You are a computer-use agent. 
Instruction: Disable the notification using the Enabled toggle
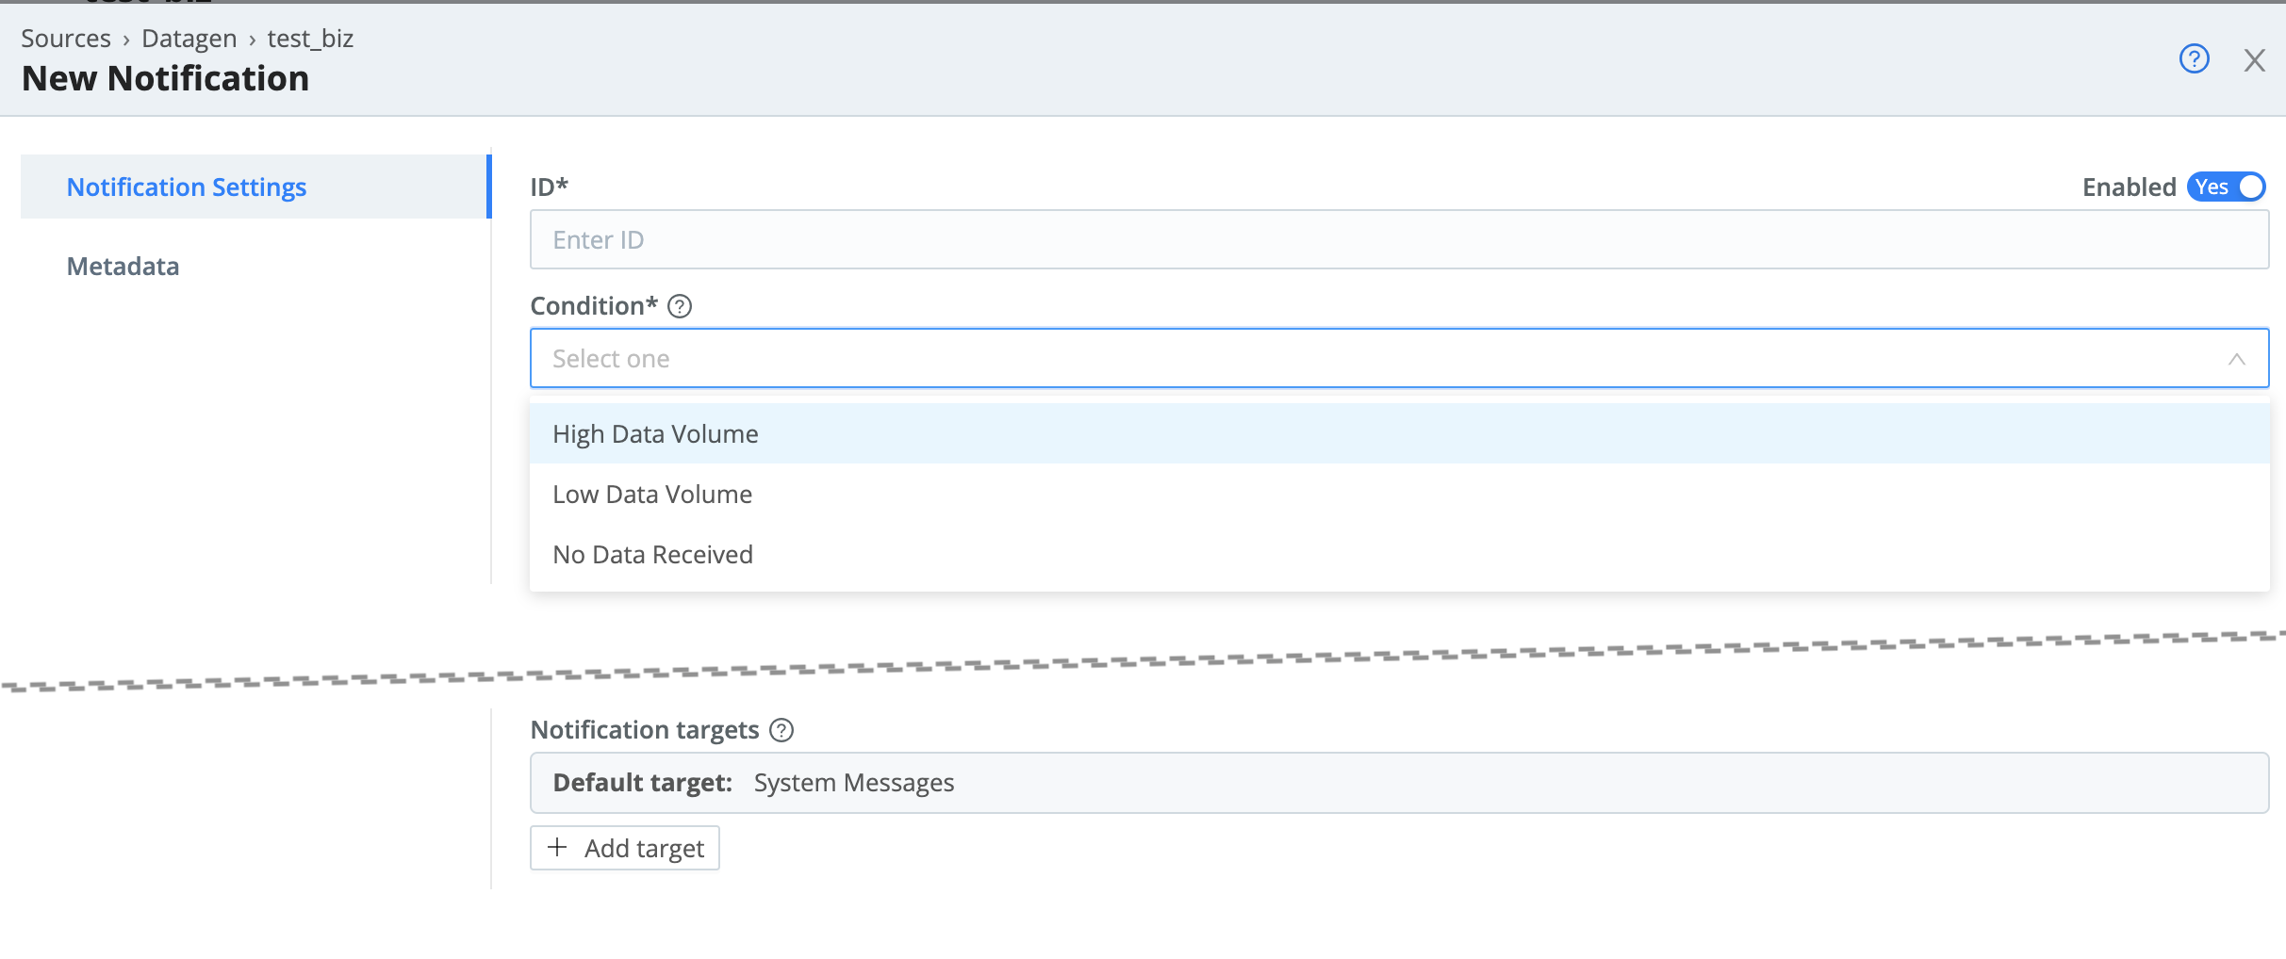(2247, 187)
